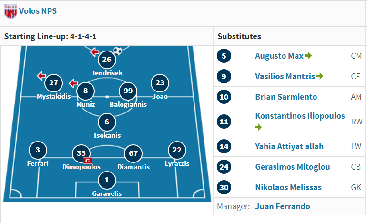
Task: Click the Gerasimos Mitoglou substitute link
Action: [x=293, y=167]
